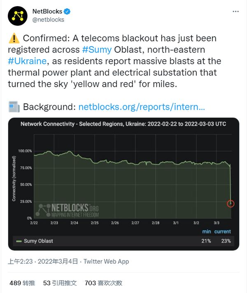Click the NetBlocks profile avatar
Screen dimensions: 247x293
pos(18,15)
